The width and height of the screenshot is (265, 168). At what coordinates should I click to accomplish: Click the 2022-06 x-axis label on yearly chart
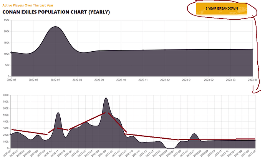coord(33,80)
